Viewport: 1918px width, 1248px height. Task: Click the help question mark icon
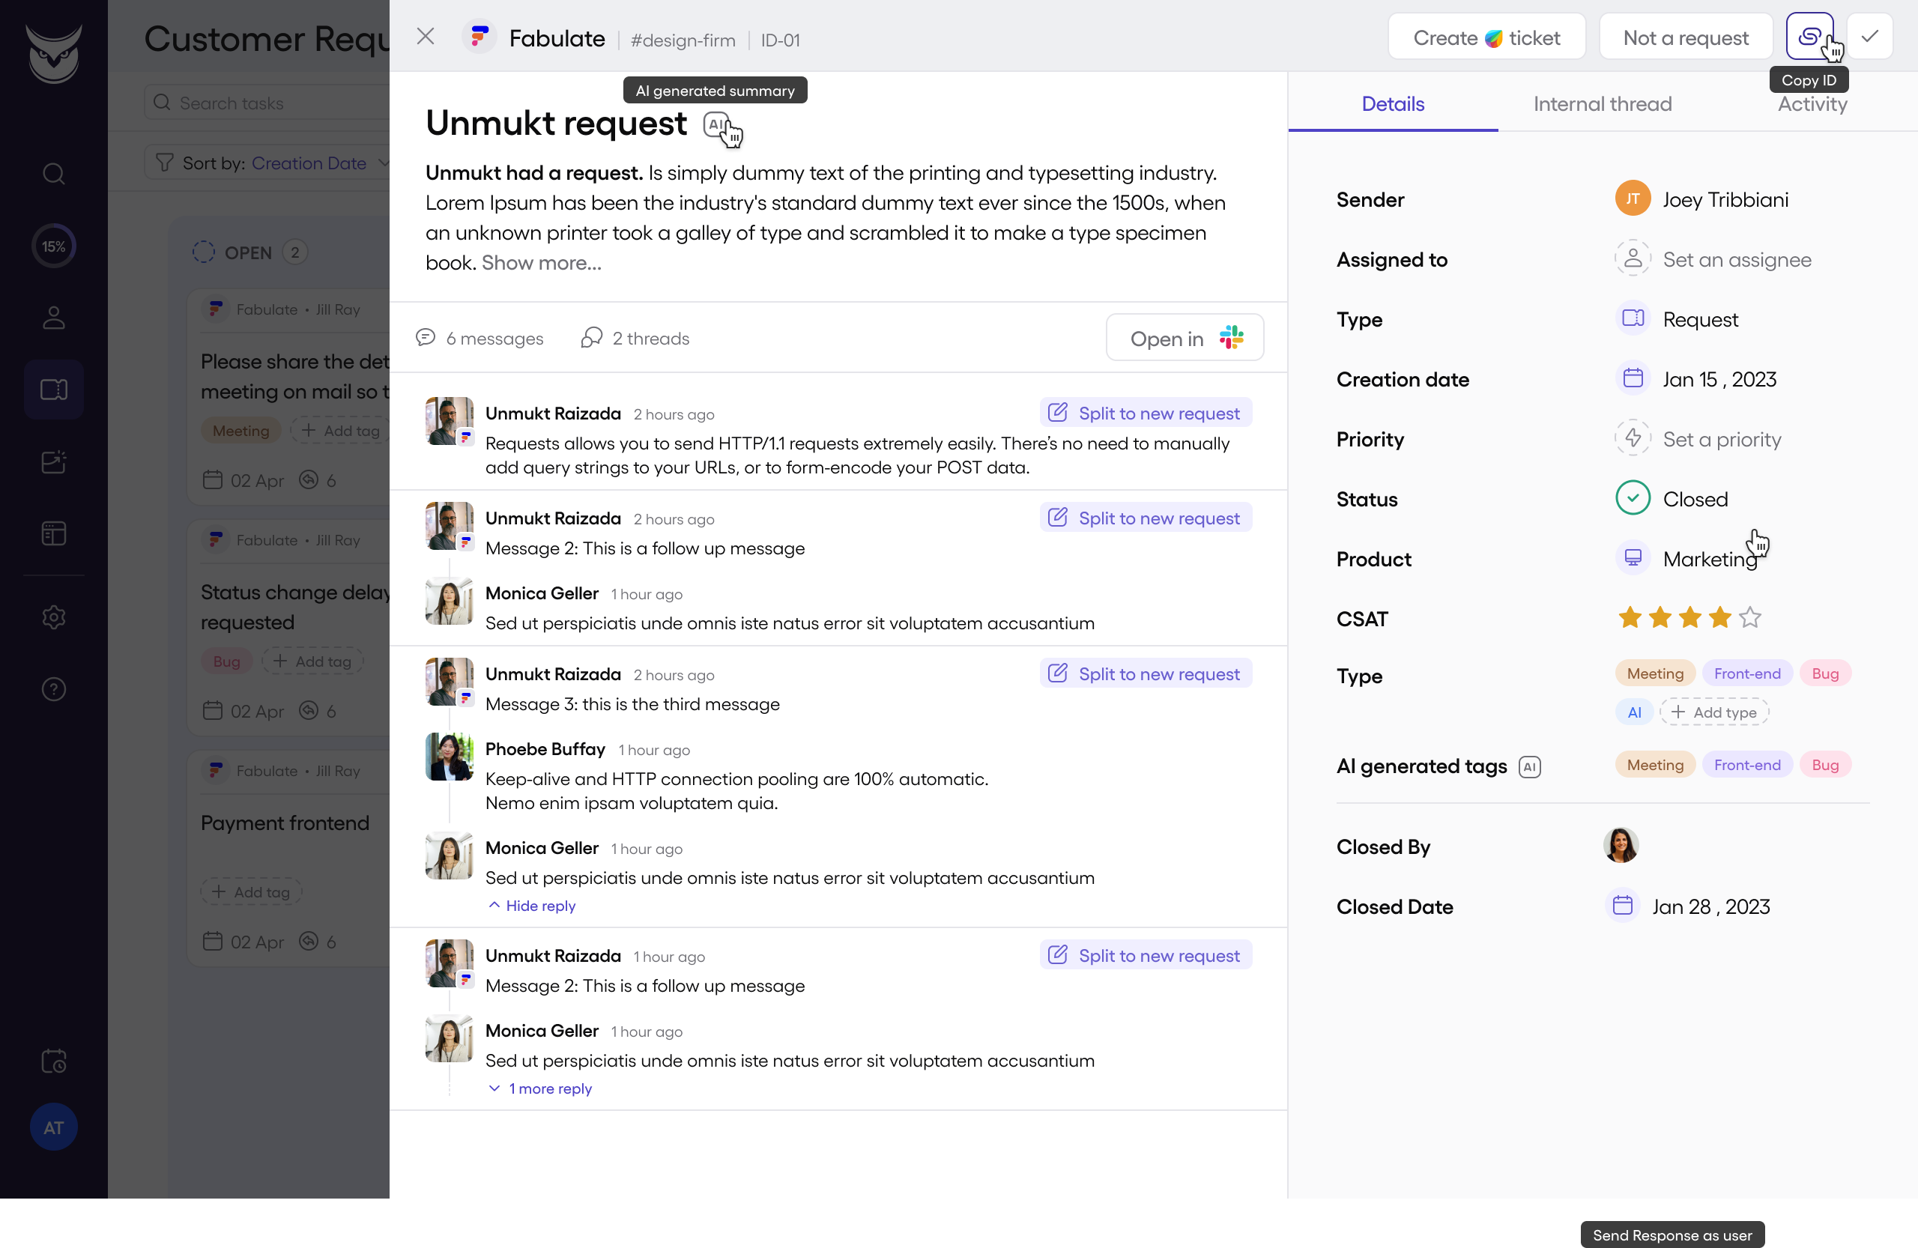pyautogui.click(x=53, y=689)
